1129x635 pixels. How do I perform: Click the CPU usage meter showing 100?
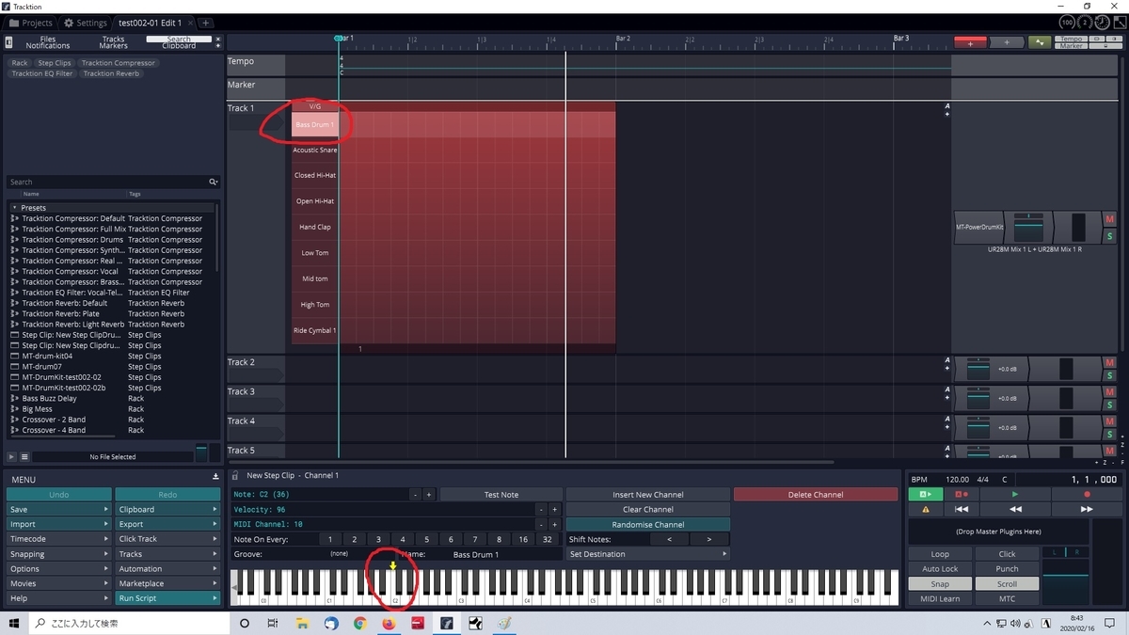coord(1067,23)
